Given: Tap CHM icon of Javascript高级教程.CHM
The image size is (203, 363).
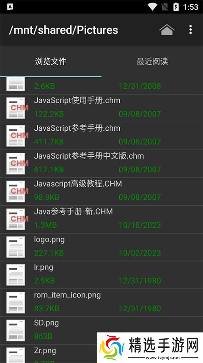Looking at the screenshot, I should [16, 191].
